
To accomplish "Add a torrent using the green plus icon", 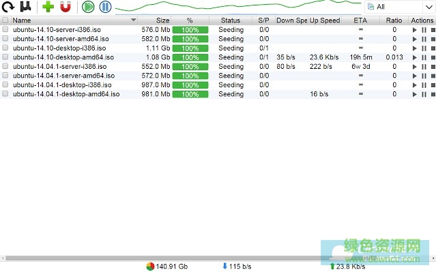I will click(48, 7).
